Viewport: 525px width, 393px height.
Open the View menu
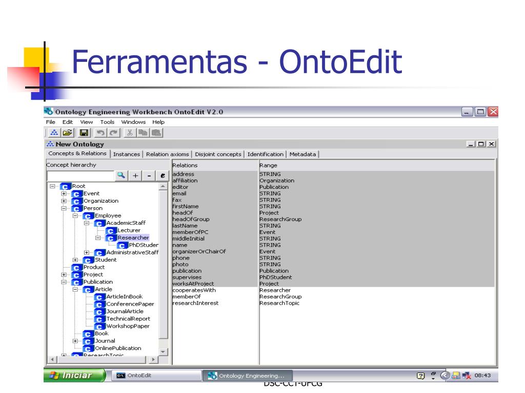click(x=86, y=122)
